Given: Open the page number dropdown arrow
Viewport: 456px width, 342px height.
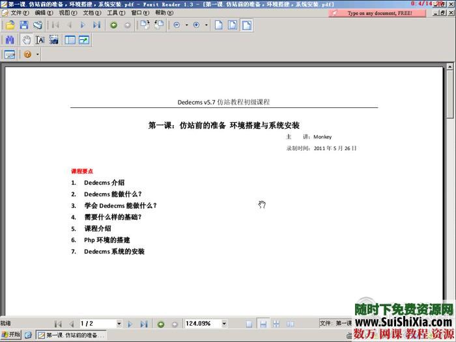Looking at the screenshot, I should [119, 323].
